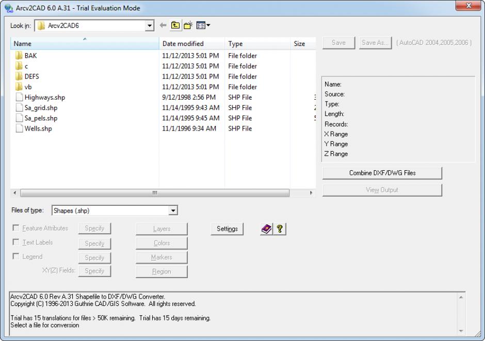The width and height of the screenshot is (485, 341).
Task: Click the log panel scroll up arrow
Action: [x=461, y=297]
